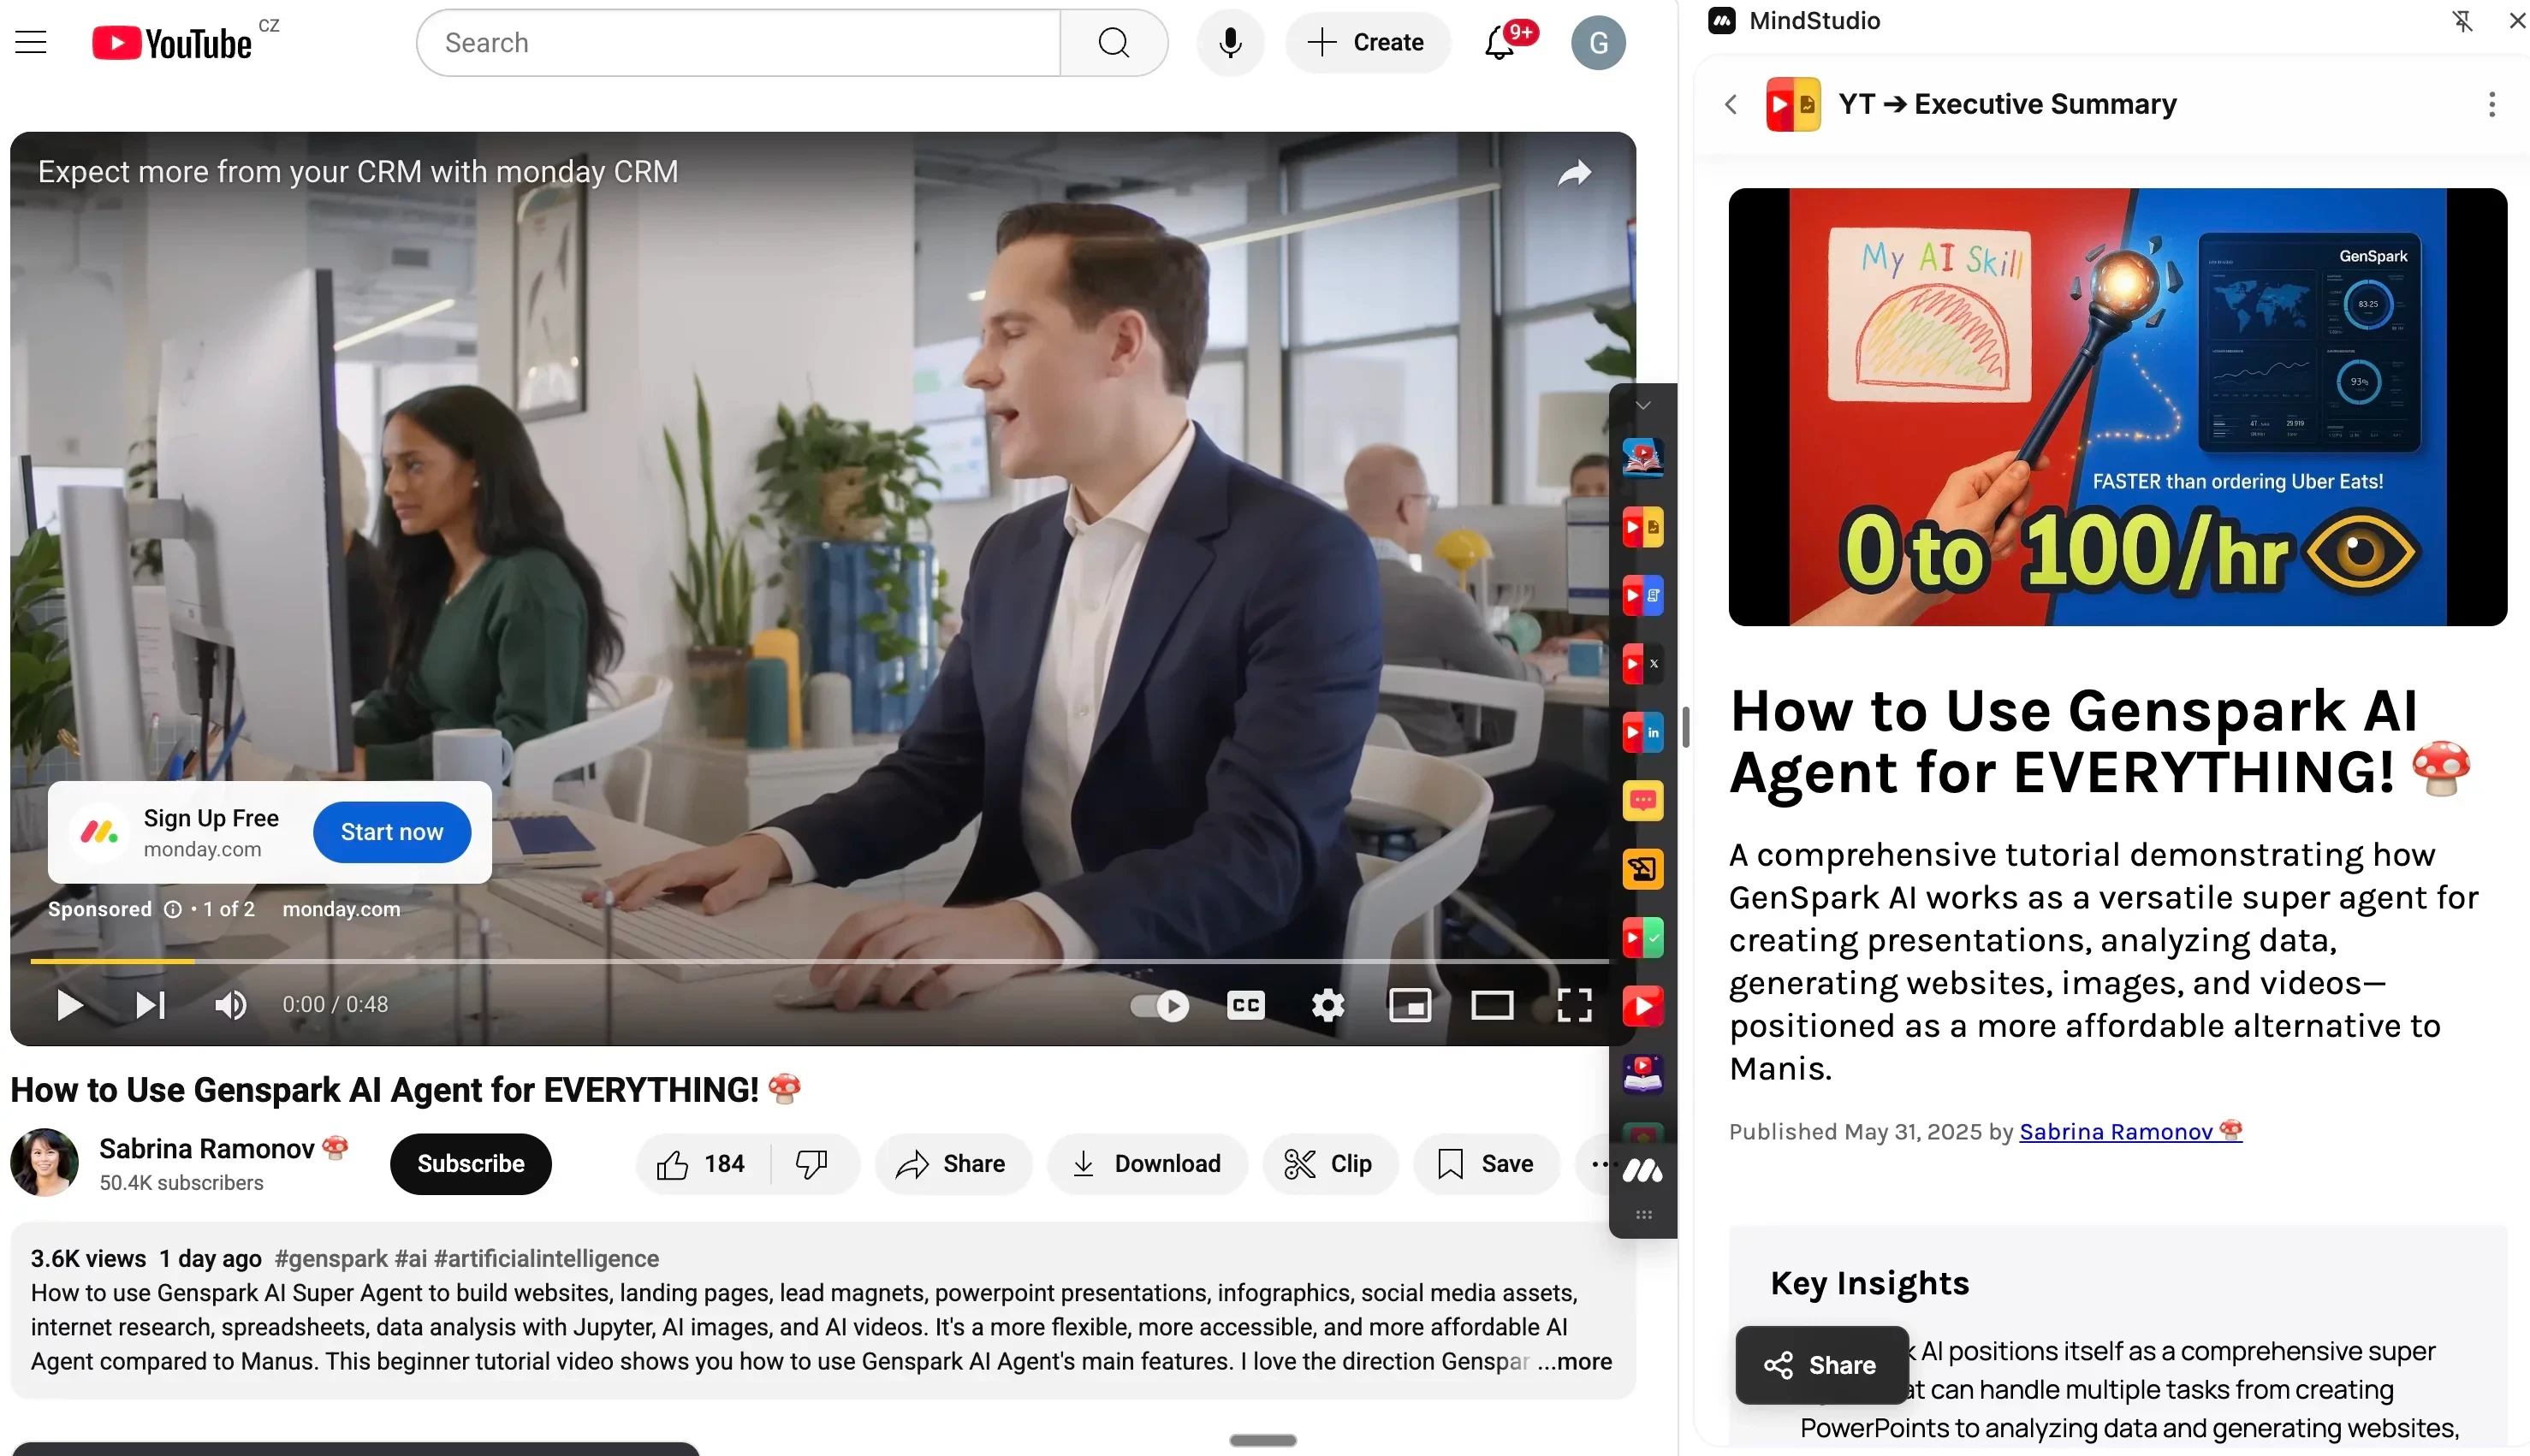Click the Share button under the video
This screenshot has height=1456, width=2530.
click(952, 1164)
